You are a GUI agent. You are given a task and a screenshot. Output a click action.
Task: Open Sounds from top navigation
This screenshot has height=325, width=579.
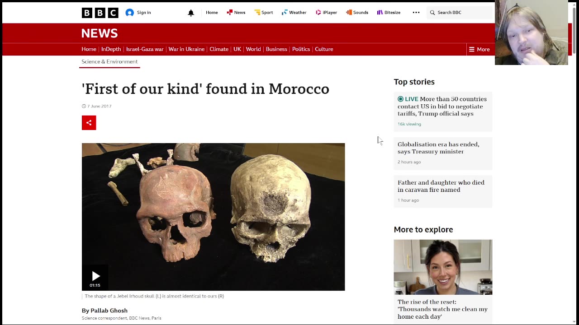357,13
